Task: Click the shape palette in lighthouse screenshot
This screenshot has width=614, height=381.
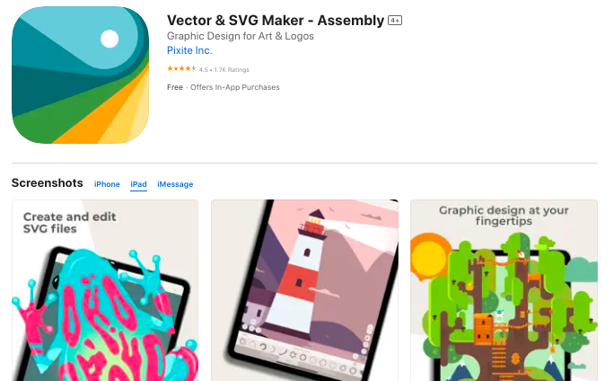Action: [300, 355]
